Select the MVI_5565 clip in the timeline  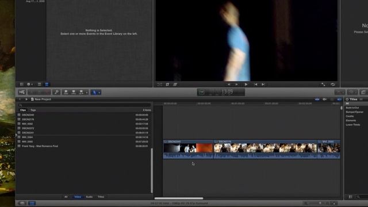(329, 149)
